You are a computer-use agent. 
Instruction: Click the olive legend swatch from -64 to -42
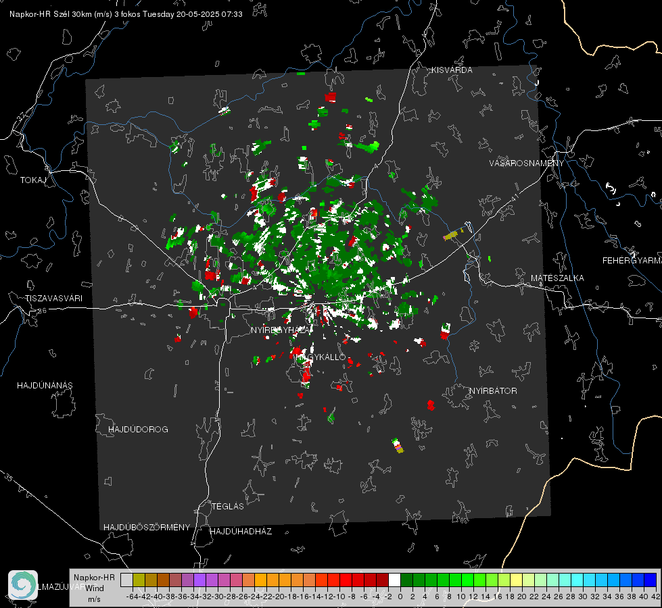coord(139,580)
